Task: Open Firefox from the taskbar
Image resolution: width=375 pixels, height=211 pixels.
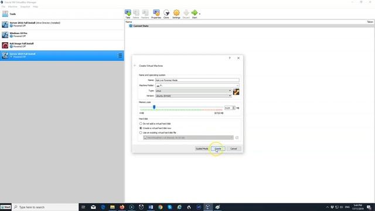Action: coord(122,207)
